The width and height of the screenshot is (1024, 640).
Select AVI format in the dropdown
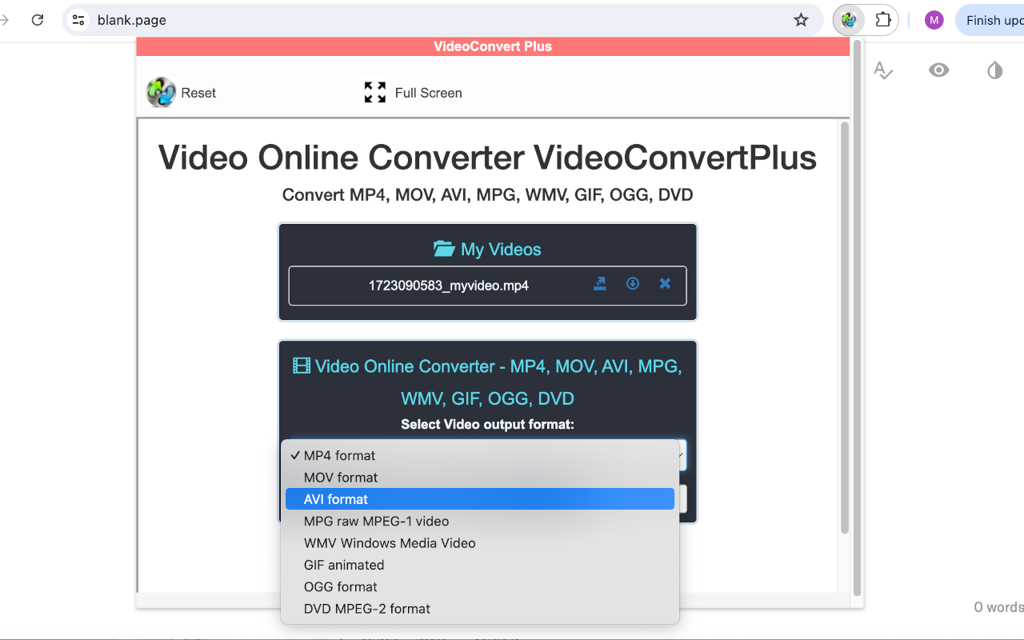coord(480,499)
